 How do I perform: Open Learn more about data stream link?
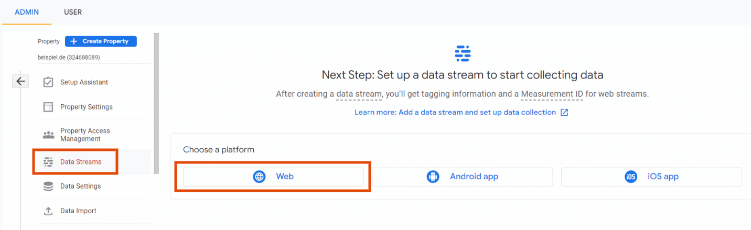click(455, 112)
